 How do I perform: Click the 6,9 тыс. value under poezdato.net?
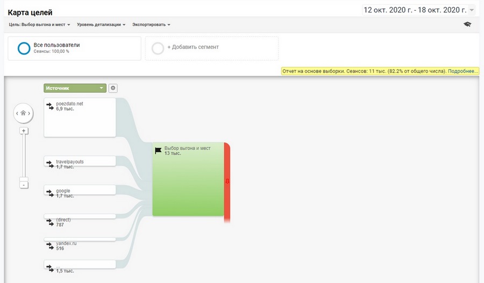coord(65,109)
